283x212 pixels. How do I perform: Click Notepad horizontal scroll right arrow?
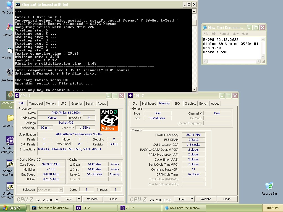(x=258, y=61)
